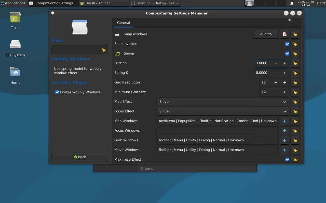
Task: Click the Map Windows match text field
Action: pos(218,121)
